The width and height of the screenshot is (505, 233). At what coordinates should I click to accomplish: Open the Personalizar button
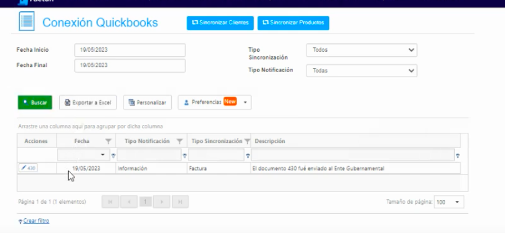148,102
